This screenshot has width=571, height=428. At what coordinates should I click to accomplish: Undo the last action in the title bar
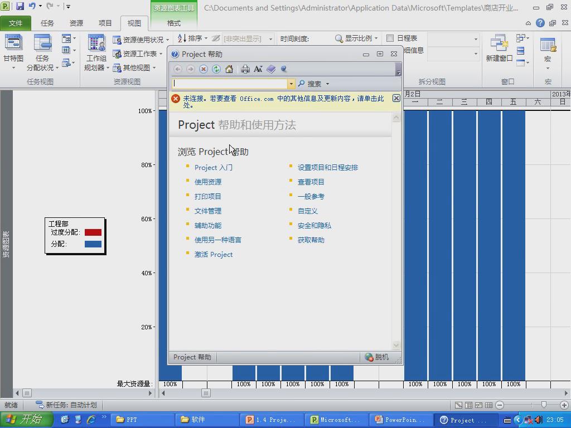coord(32,6)
